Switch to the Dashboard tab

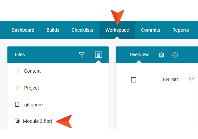click(23, 30)
